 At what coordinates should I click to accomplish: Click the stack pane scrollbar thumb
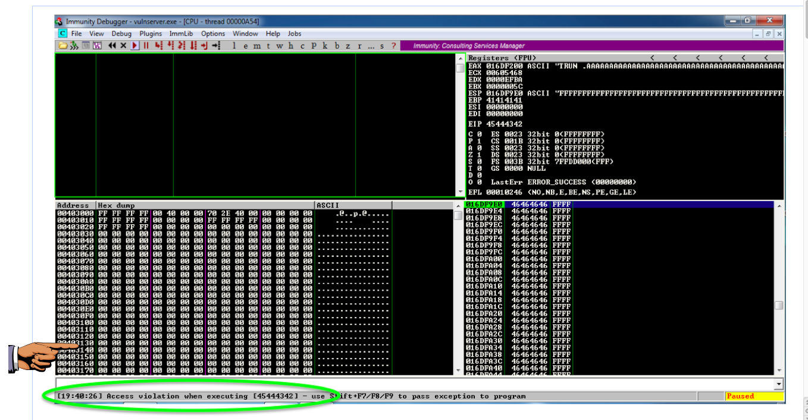tap(779, 305)
